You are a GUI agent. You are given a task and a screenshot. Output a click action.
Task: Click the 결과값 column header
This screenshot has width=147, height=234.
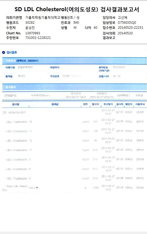click(x=55, y=104)
